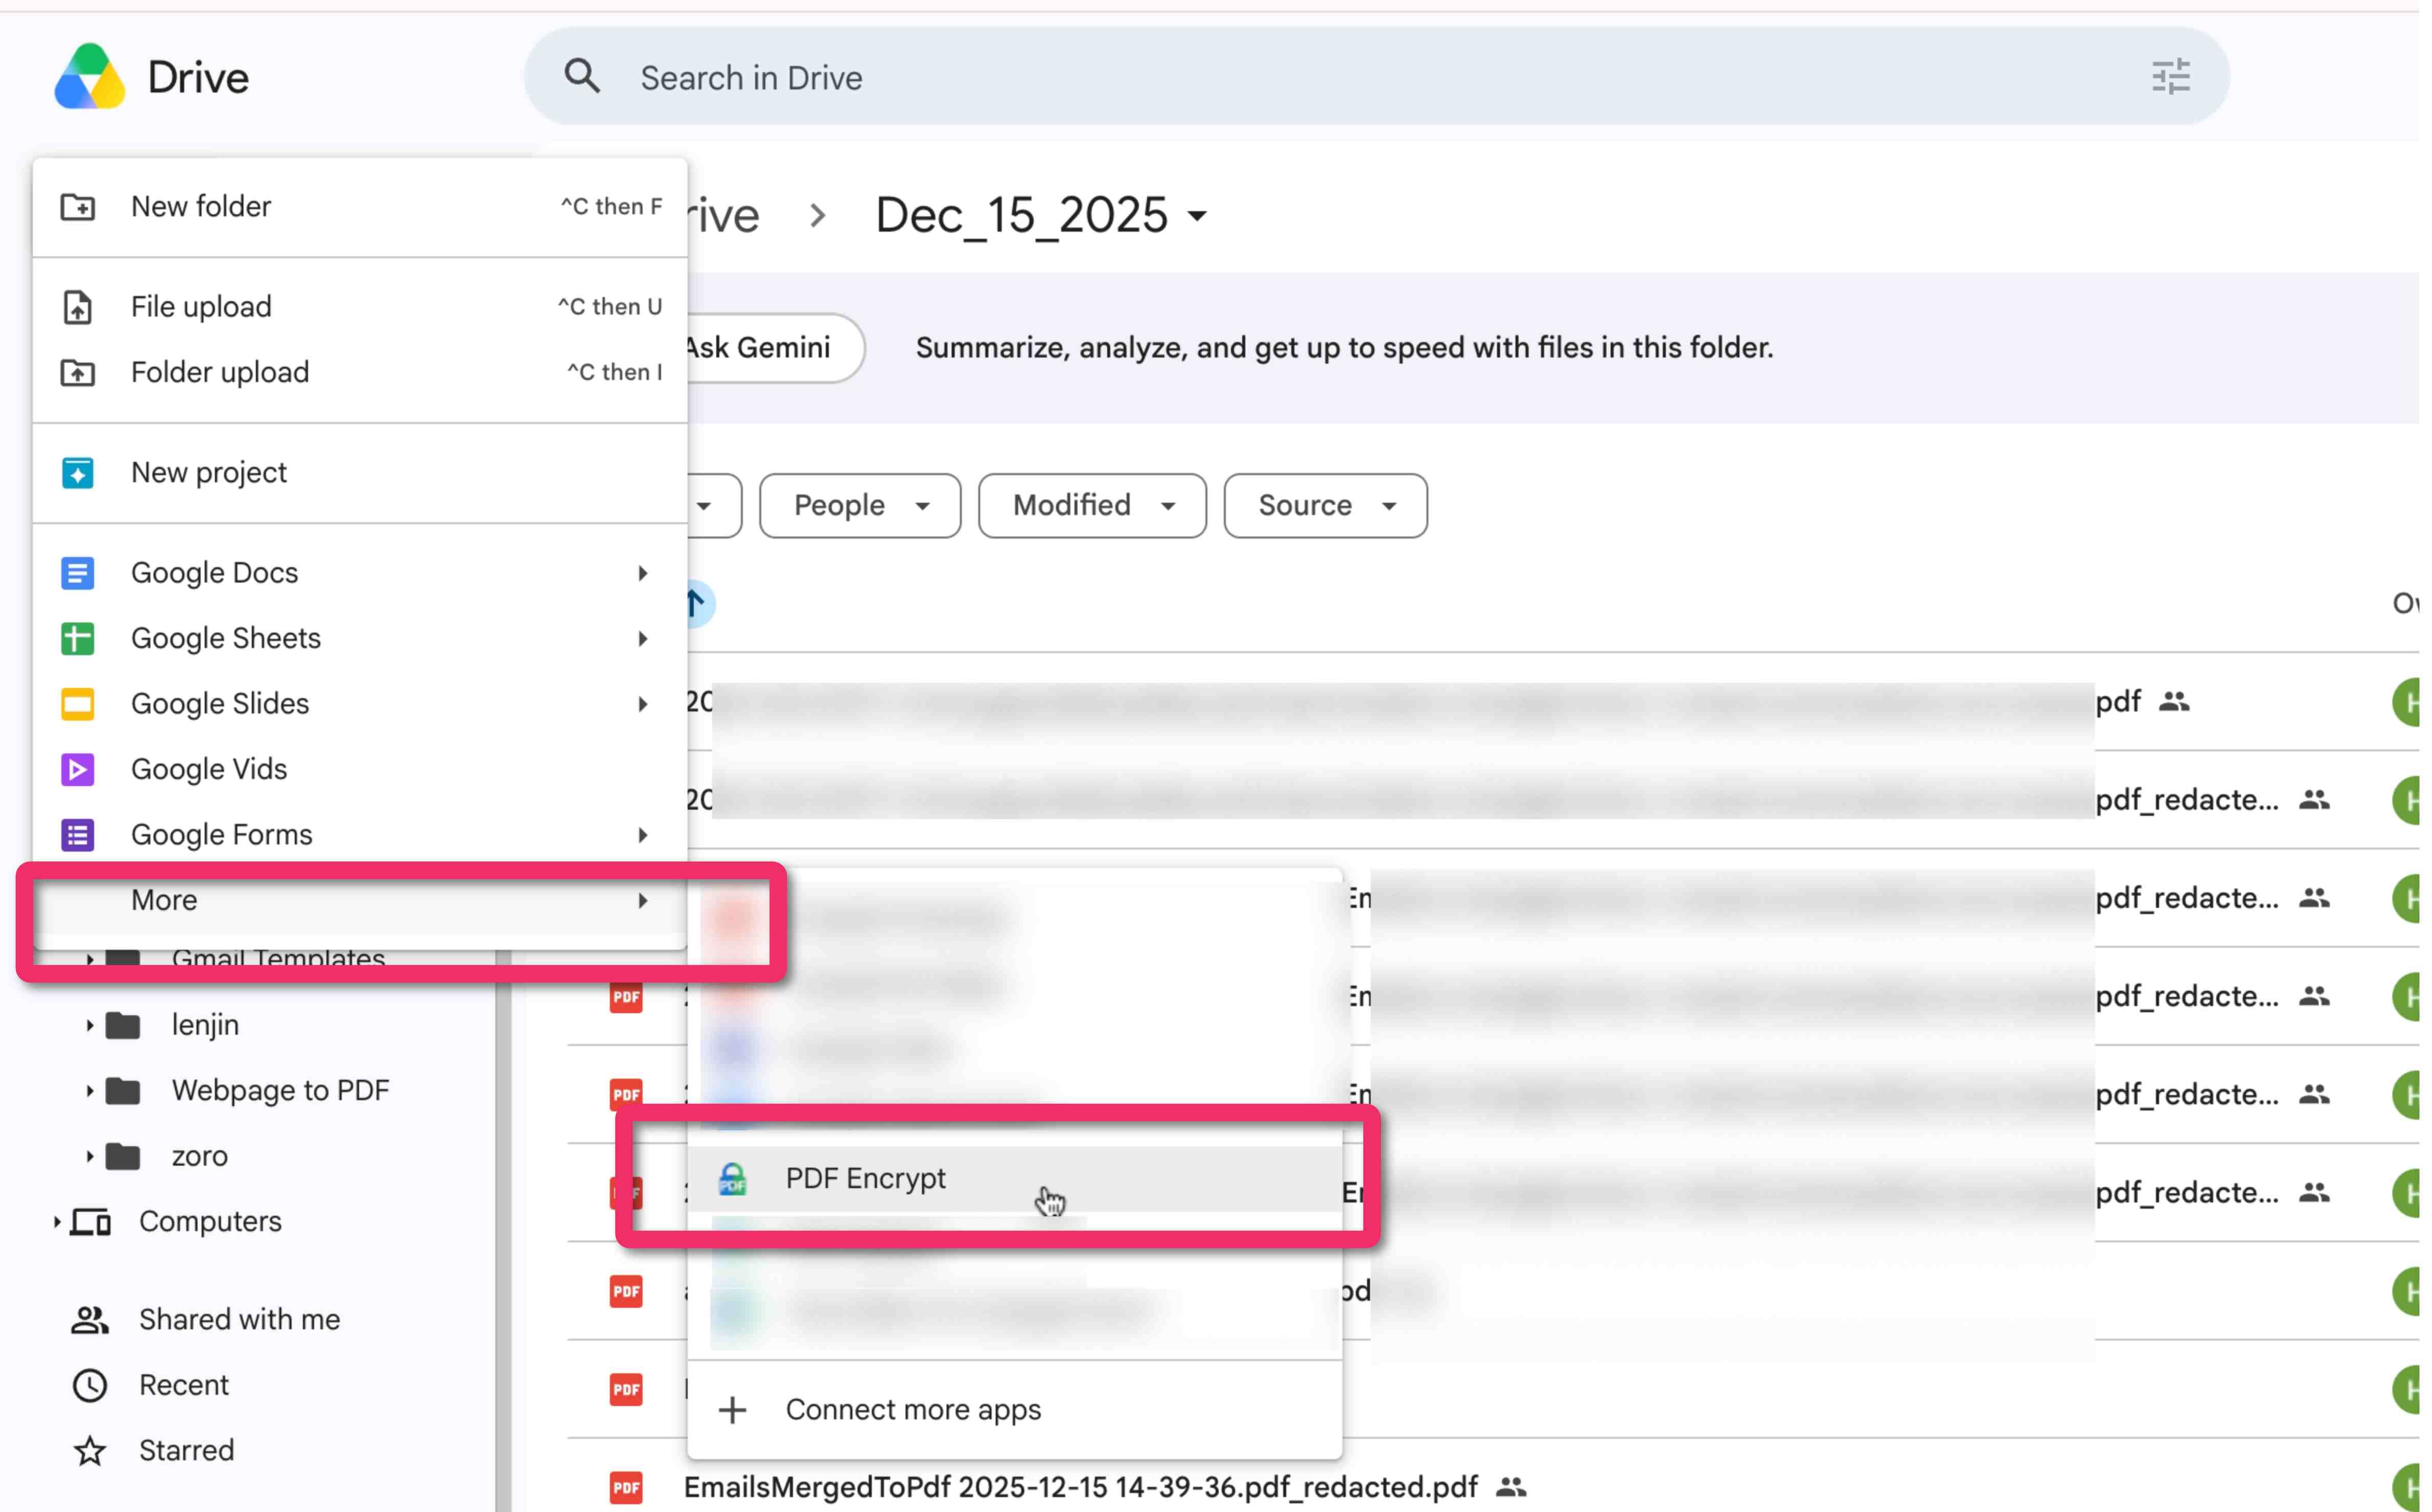Open advanced search filter options icon
Screen dimensions: 2432x1512
tap(2170, 77)
